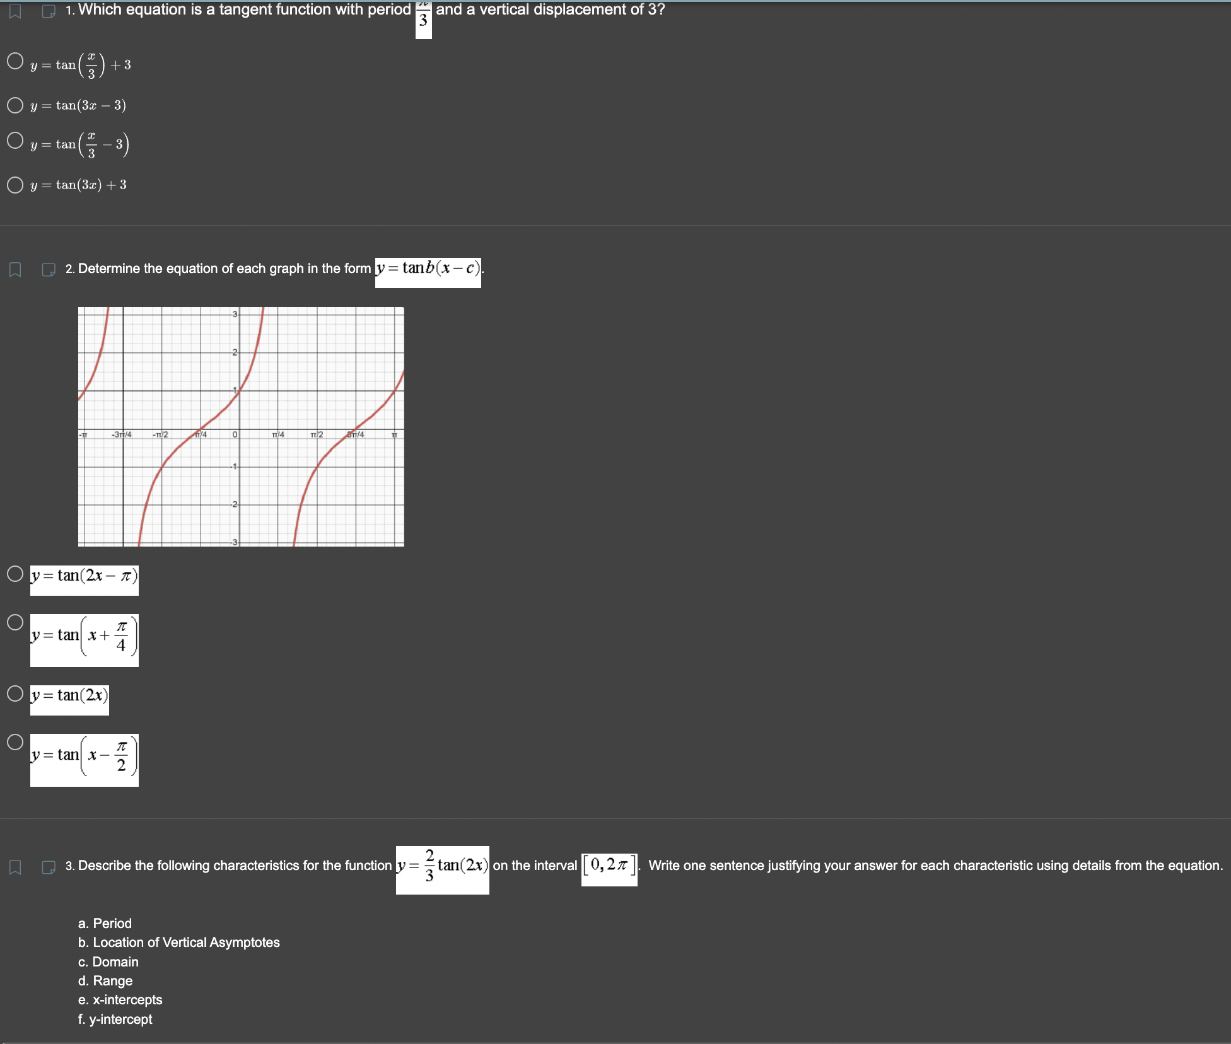Select answer y = tan(3x − 3)

15,105
